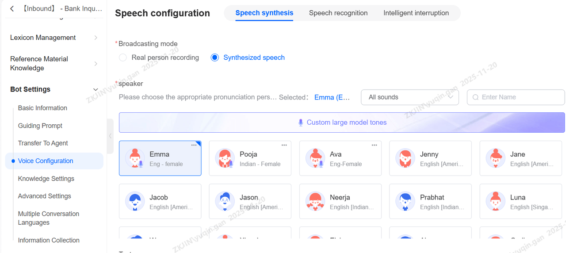Open more options on Ava card
The height and width of the screenshot is (253, 566).
coord(374,145)
